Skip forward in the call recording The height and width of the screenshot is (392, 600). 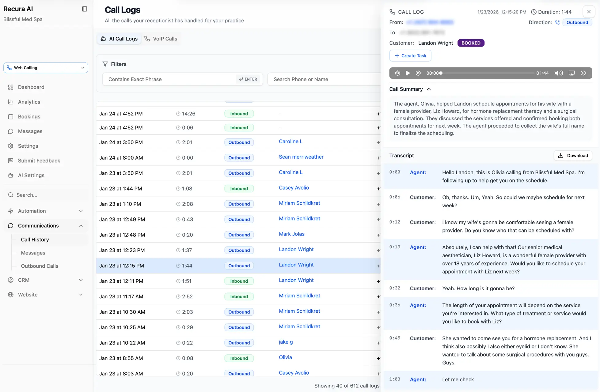pyautogui.click(x=418, y=73)
